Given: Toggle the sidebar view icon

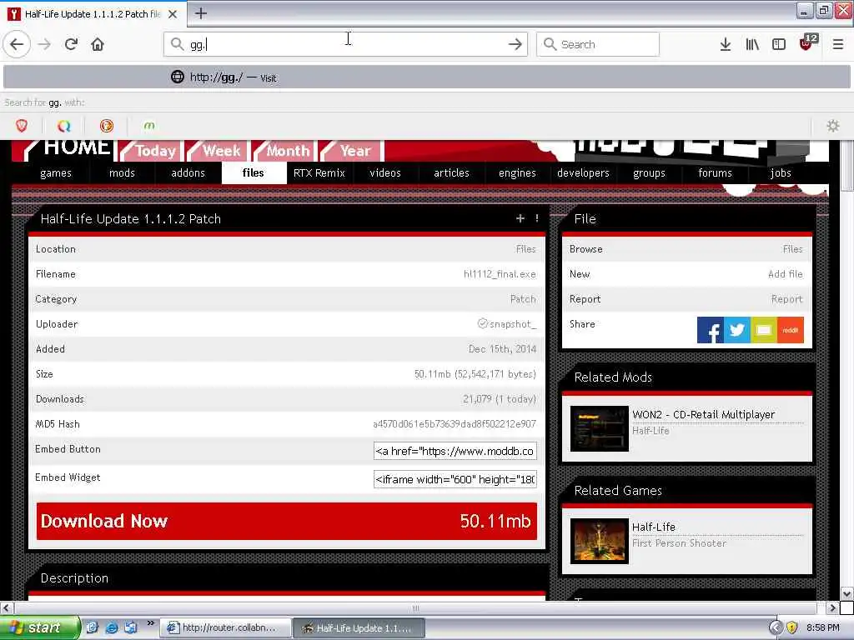Looking at the screenshot, I should [779, 44].
